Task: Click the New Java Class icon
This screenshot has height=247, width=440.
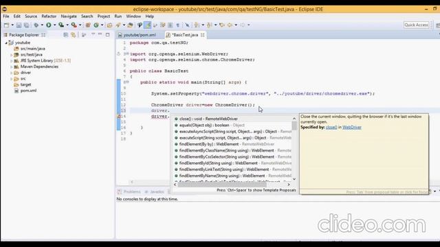Action: 96,25
